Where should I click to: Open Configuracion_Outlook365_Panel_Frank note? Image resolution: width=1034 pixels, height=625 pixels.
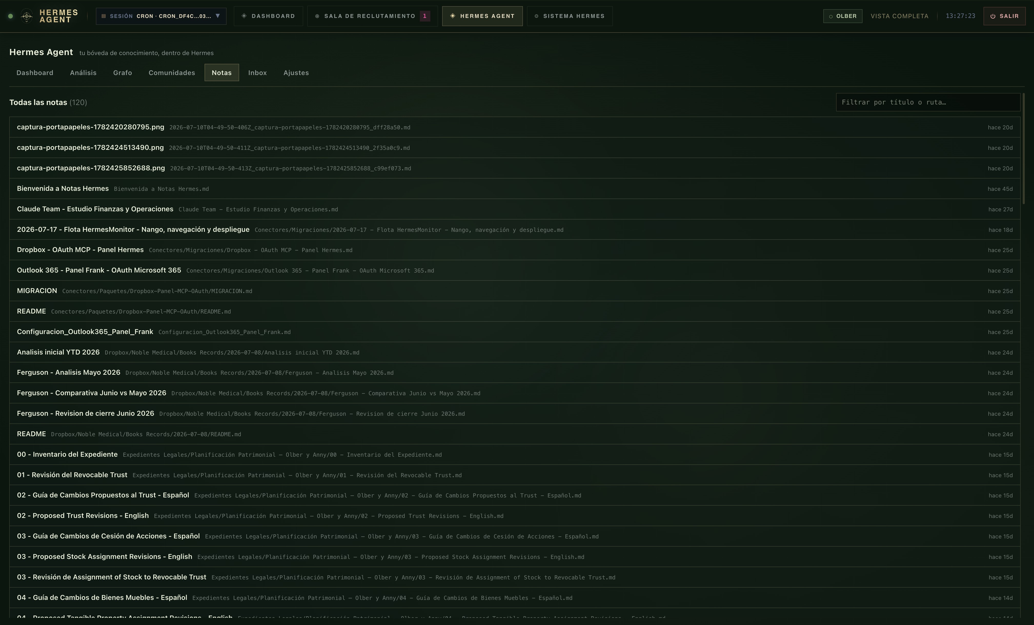[x=514, y=332]
